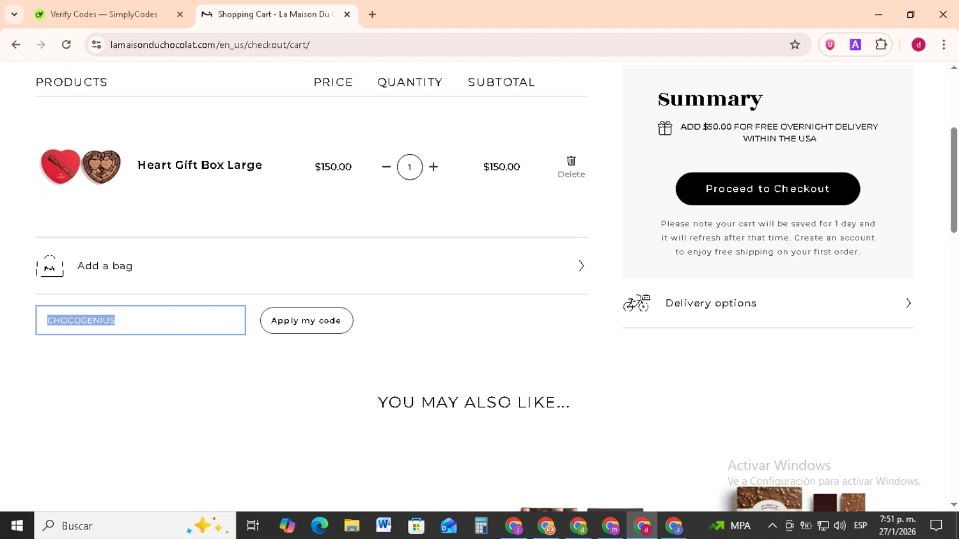Open Calculator from the taskbar
The width and height of the screenshot is (959, 539).
(481, 526)
